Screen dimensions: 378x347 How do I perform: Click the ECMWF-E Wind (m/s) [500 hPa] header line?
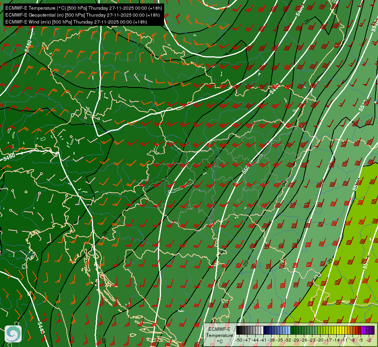[x=76, y=22]
